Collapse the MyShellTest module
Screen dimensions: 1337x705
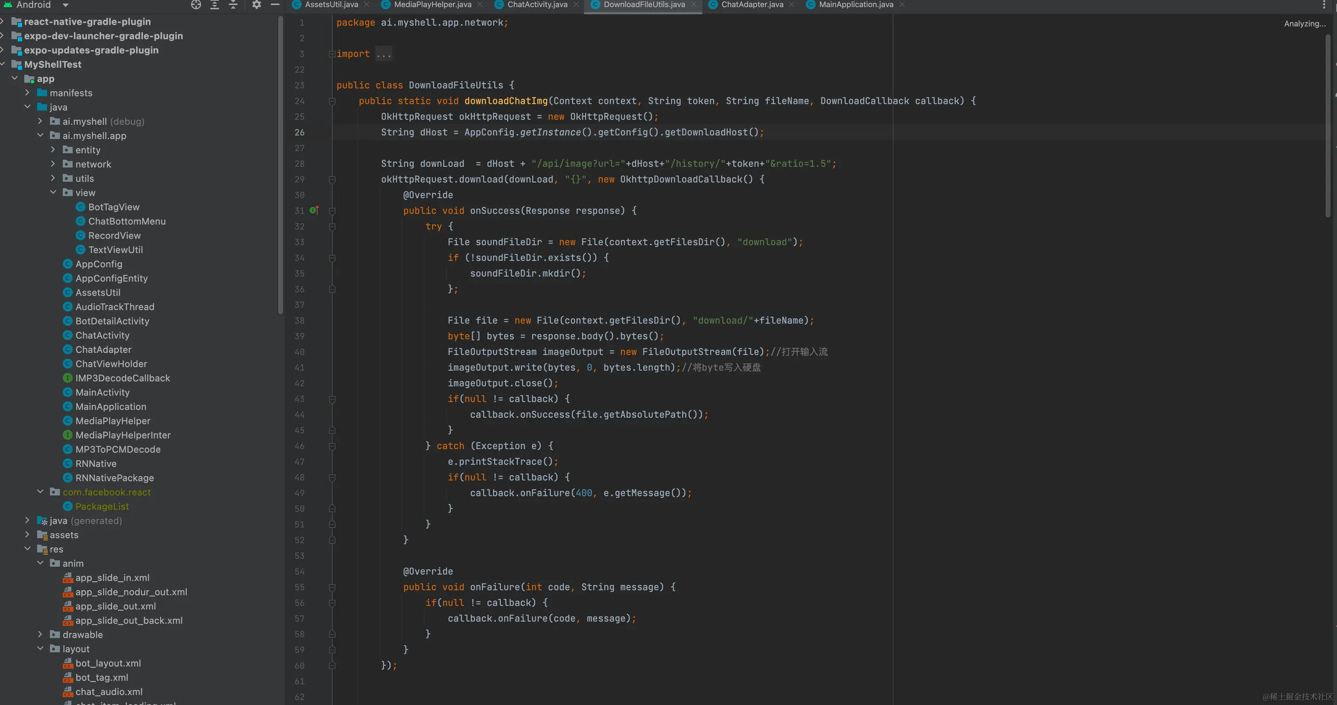pyautogui.click(x=3, y=65)
